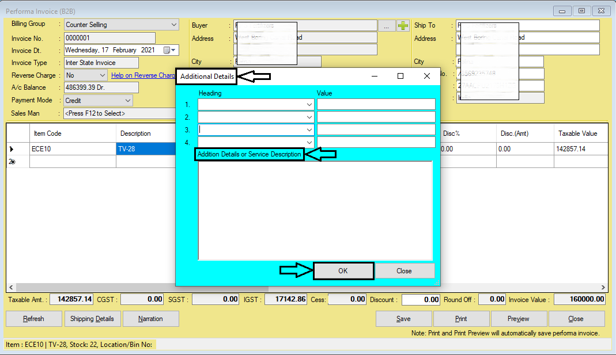
Task: Preview the invoice
Action: click(x=519, y=318)
